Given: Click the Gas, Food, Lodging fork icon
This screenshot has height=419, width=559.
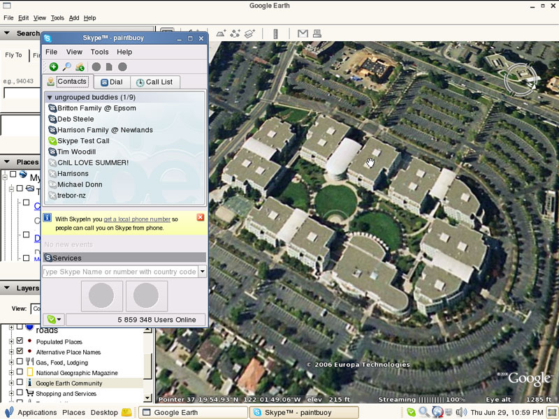Looking at the screenshot, I should coord(30,362).
